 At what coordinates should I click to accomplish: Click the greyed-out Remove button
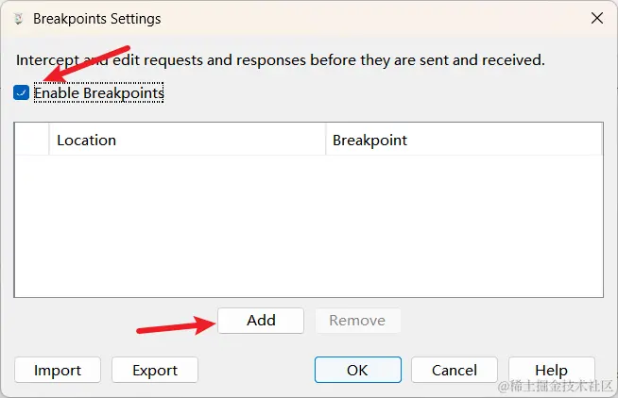pos(357,321)
